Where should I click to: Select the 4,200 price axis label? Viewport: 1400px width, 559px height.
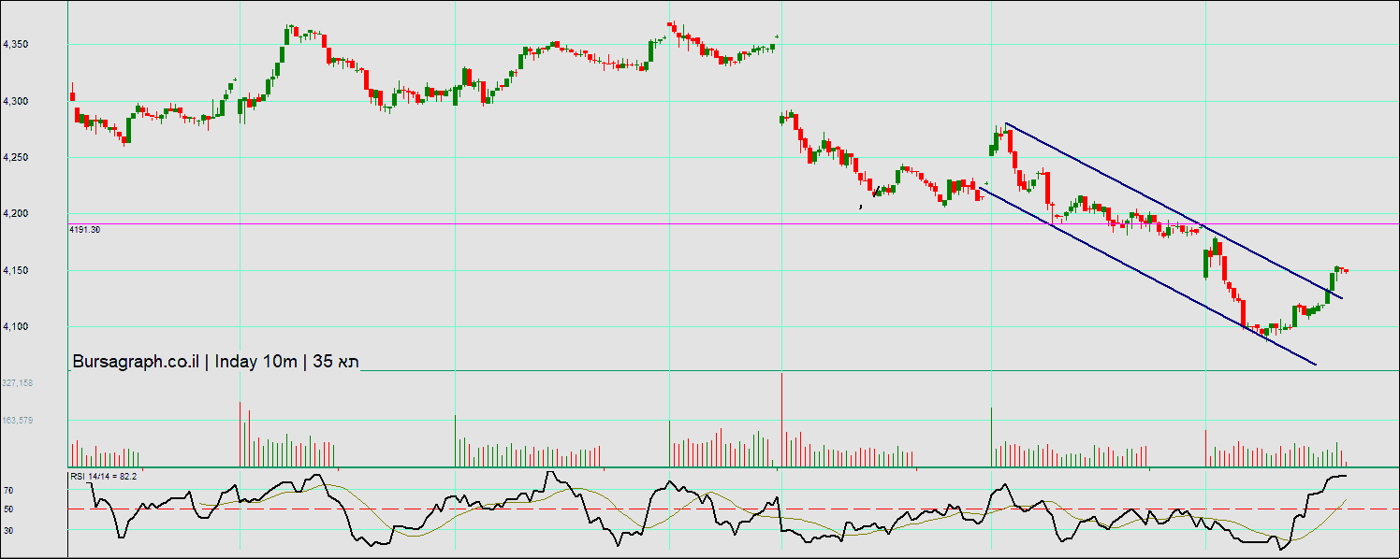point(17,214)
